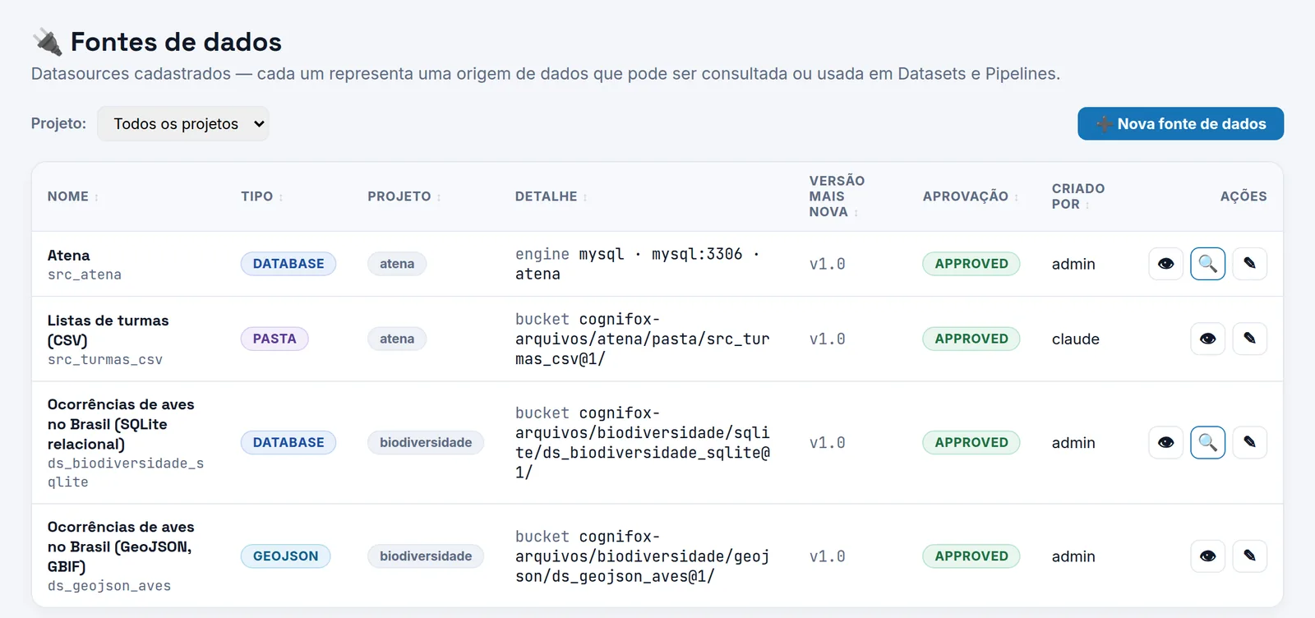The image size is (1315, 618).
Task: Click the PASTA type badge
Action: pyautogui.click(x=275, y=339)
